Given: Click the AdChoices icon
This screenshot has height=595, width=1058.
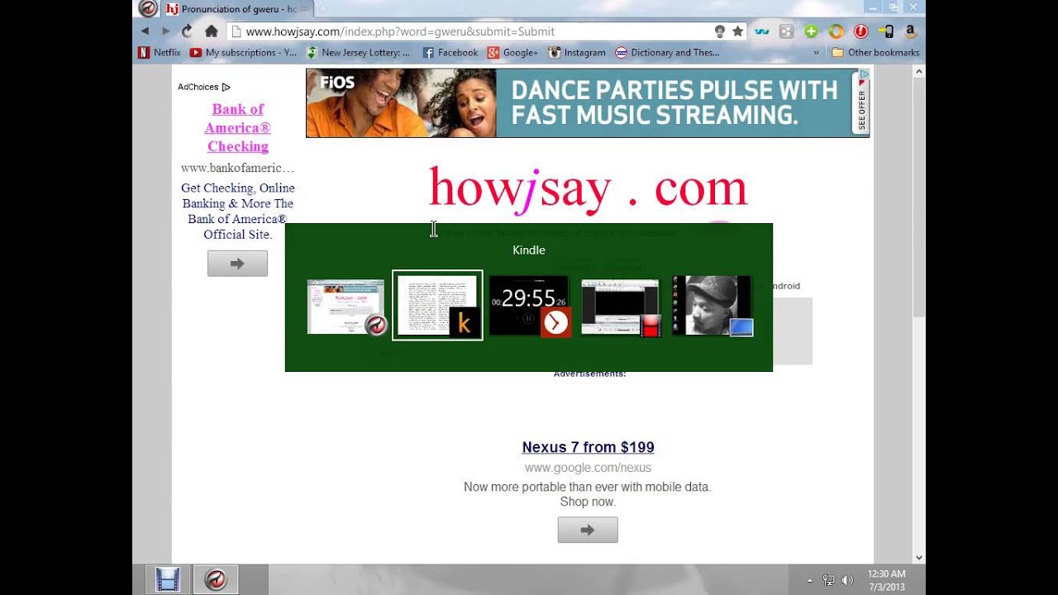Looking at the screenshot, I should (226, 87).
